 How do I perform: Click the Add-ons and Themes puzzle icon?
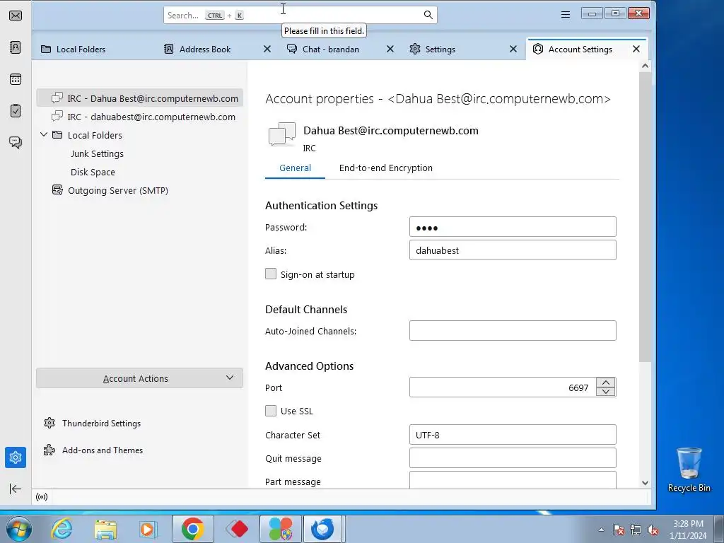(x=49, y=450)
